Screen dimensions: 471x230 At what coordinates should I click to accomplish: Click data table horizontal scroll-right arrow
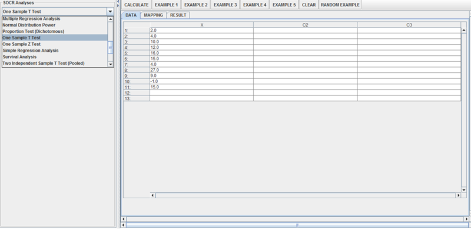tap(459, 195)
